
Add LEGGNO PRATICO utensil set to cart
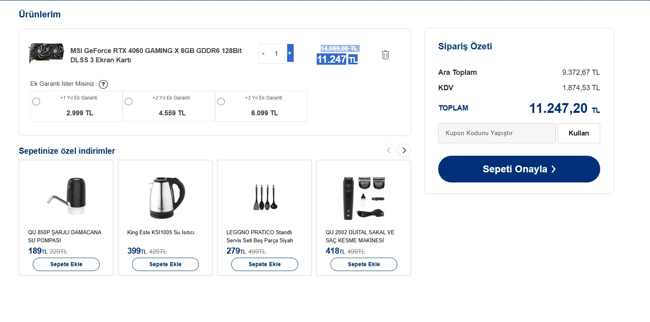pyautogui.click(x=264, y=264)
